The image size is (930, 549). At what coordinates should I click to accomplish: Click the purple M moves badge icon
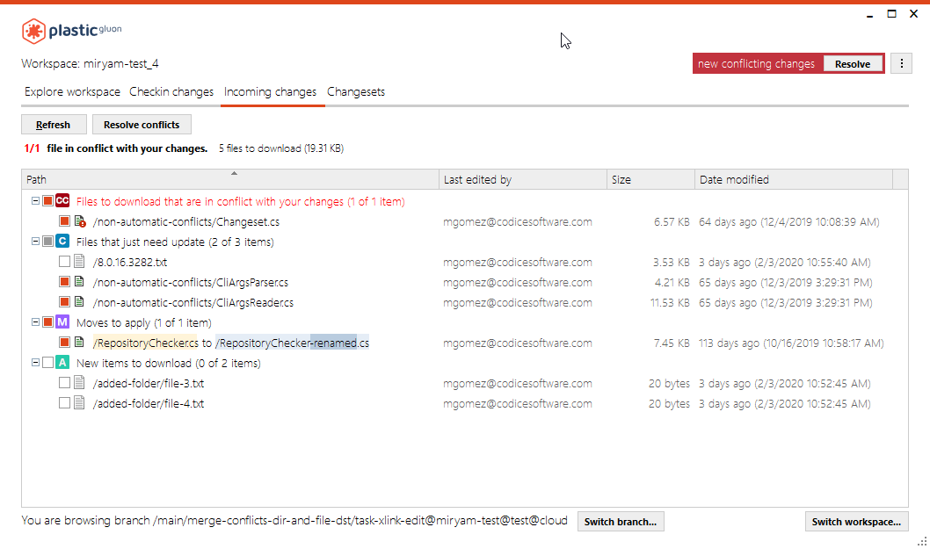click(62, 321)
